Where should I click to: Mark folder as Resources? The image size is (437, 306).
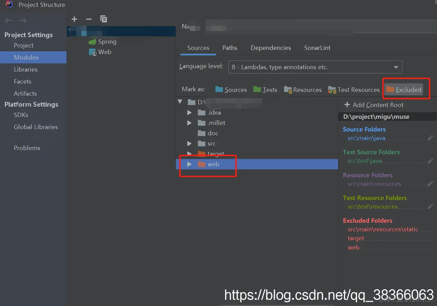[303, 89]
